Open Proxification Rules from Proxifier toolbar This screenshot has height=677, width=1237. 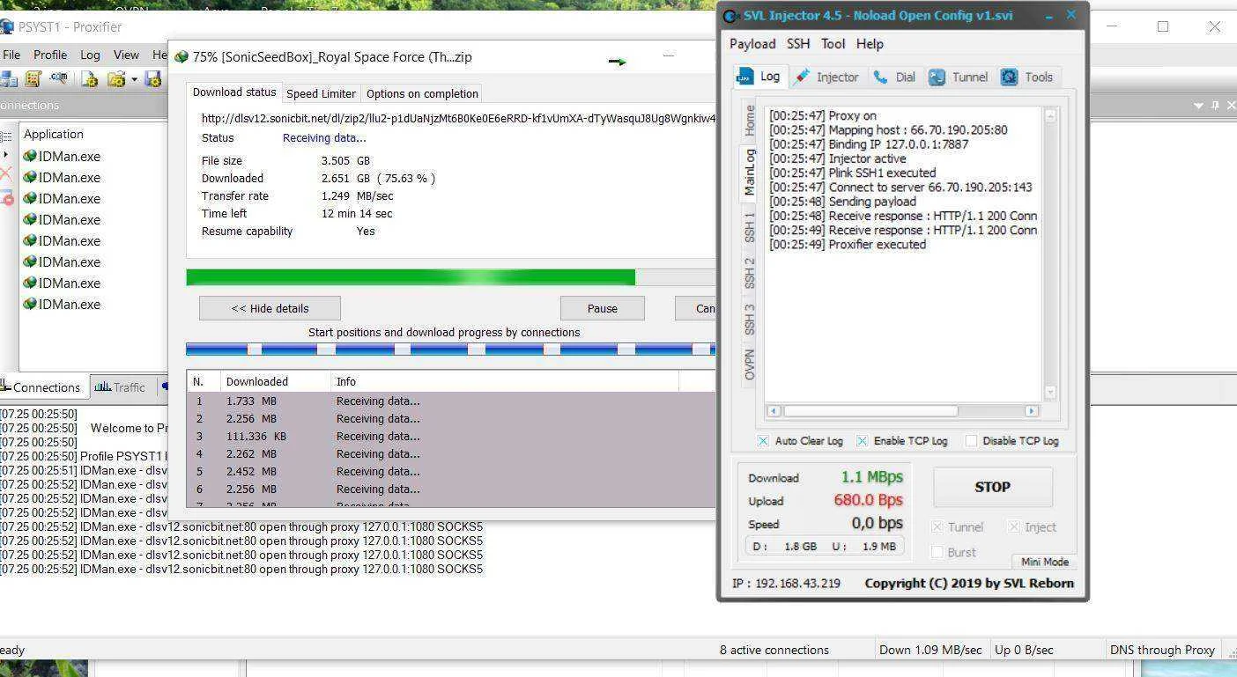[x=33, y=79]
